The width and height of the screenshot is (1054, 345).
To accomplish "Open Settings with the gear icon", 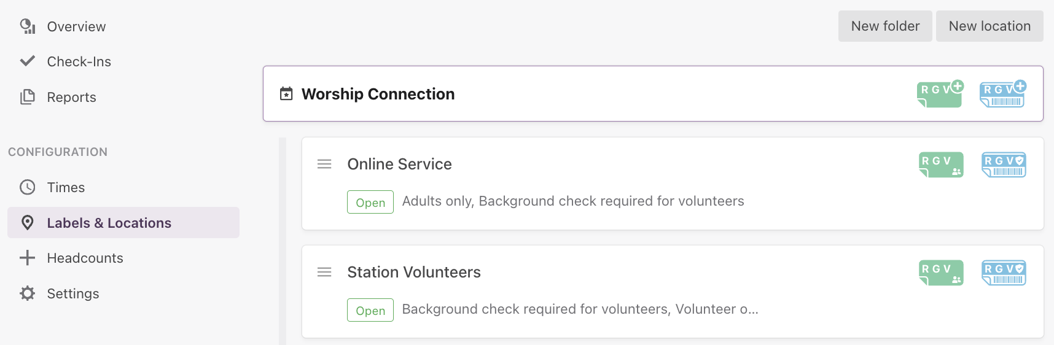I will pyautogui.click(x=72, y=293).
